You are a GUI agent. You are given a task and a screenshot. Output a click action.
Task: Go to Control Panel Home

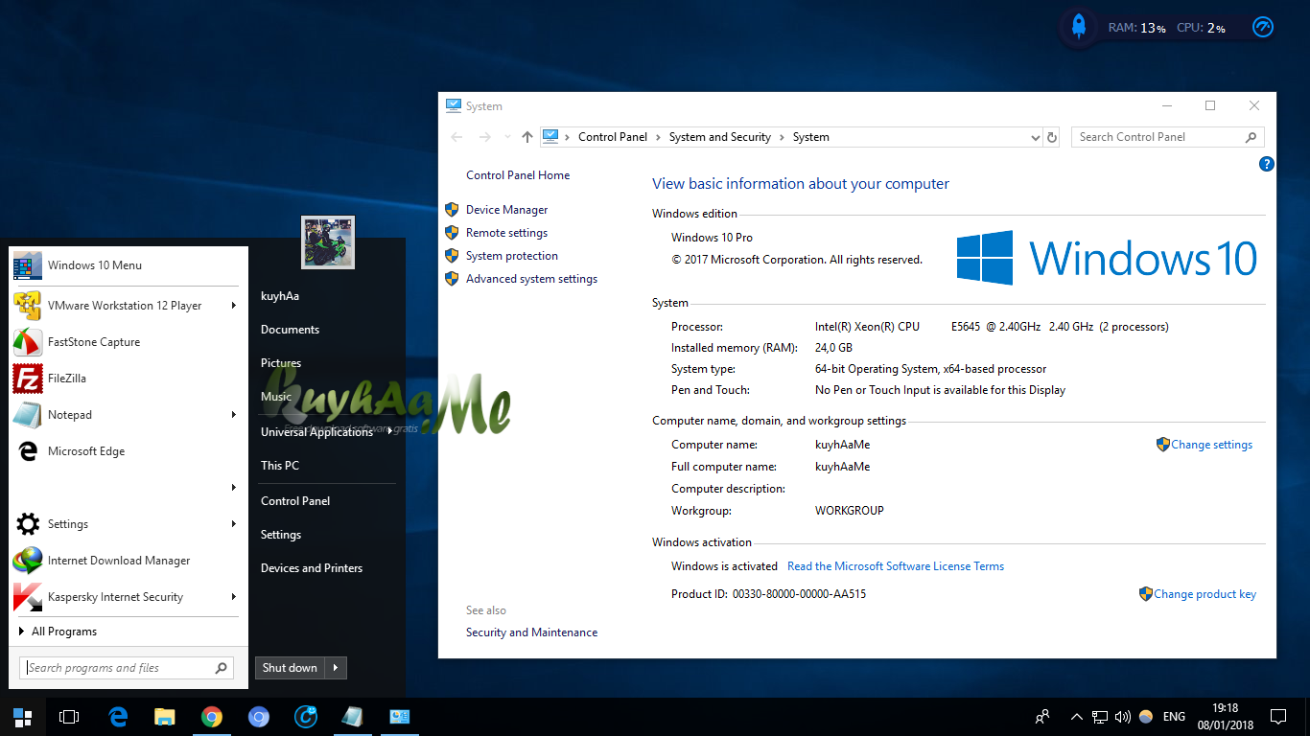pyautogui.click(x=518, y=175)
